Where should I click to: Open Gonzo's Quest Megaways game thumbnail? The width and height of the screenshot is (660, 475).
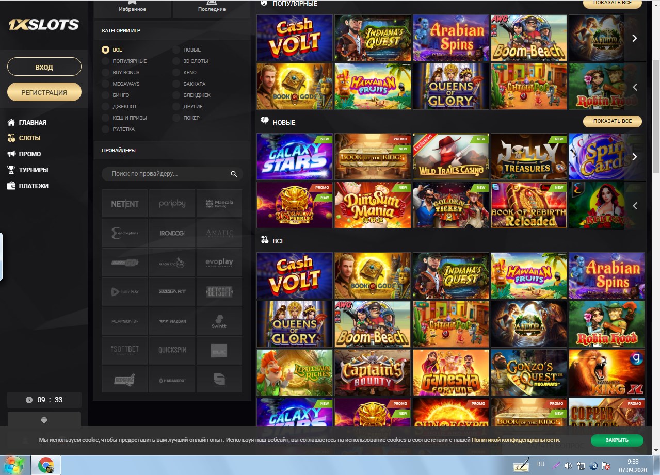click(x=528, y=373)
